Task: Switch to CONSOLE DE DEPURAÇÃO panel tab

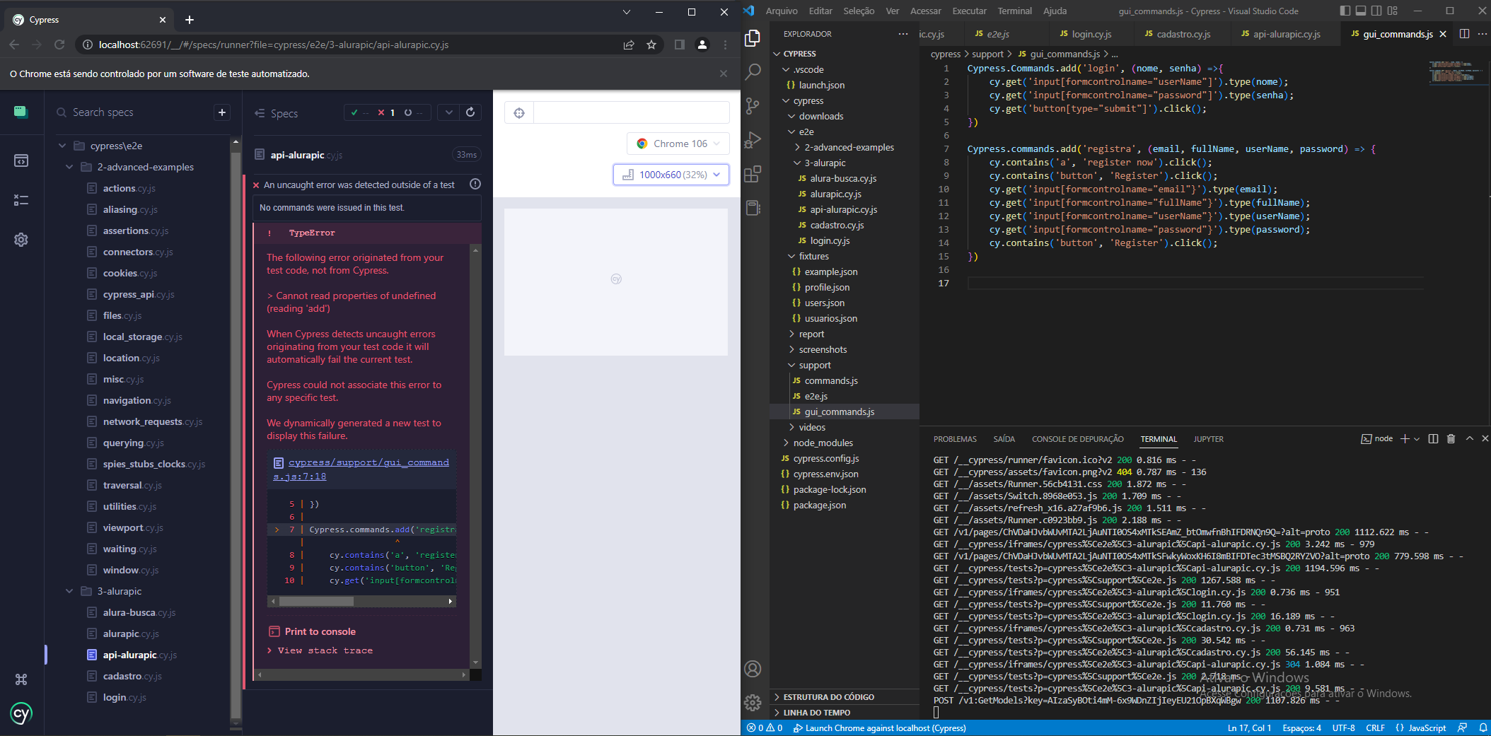Action: [1078, 439]
